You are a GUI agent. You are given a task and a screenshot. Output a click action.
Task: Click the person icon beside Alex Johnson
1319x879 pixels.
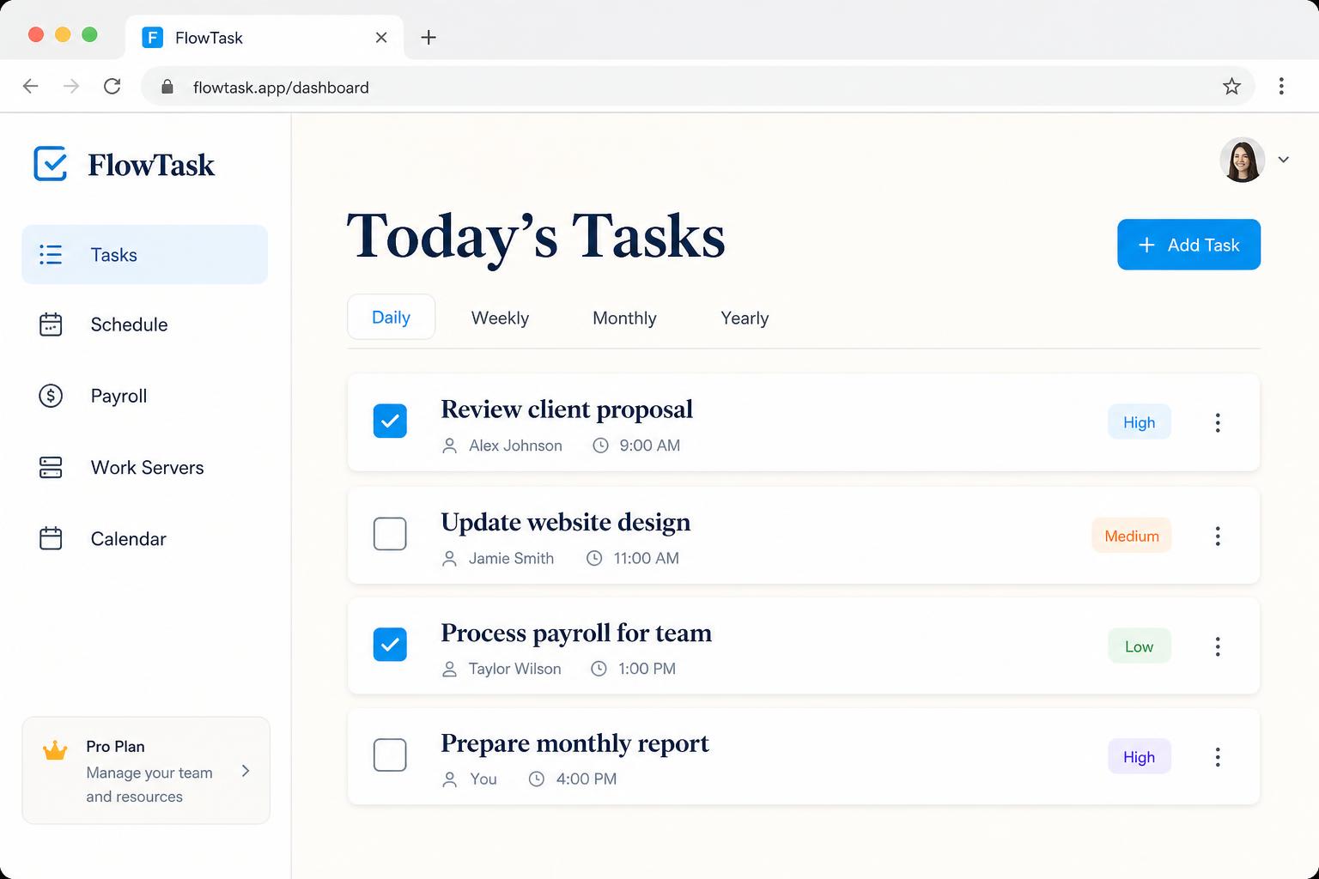(x=449, y=446)
